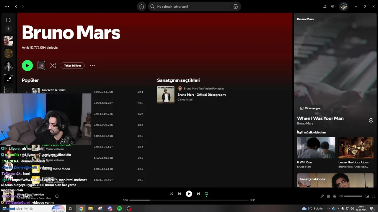
Task: Click Bruno Mars header in right panel
Action: pos(305,19)
